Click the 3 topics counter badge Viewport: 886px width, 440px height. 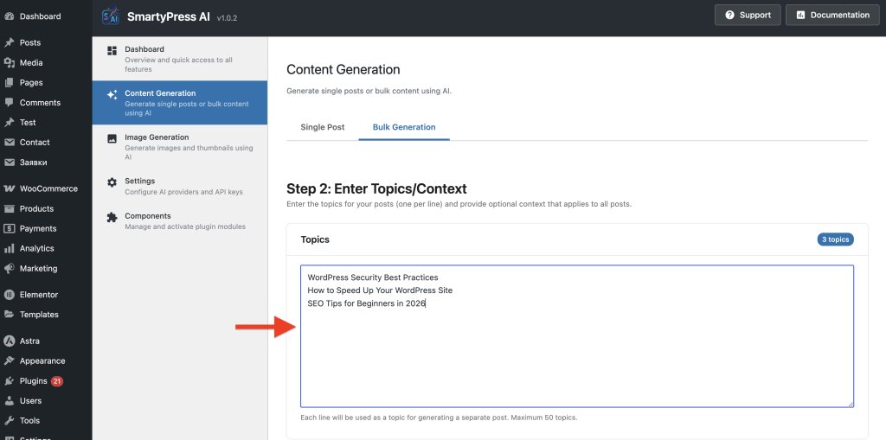tap(835, 239)
